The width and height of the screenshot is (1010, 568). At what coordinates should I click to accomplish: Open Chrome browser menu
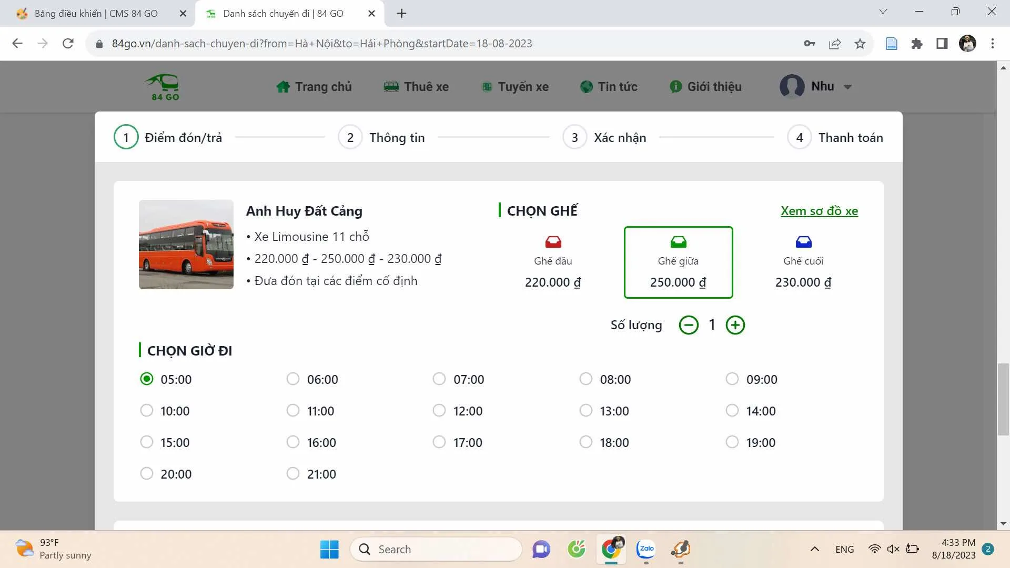993,43
